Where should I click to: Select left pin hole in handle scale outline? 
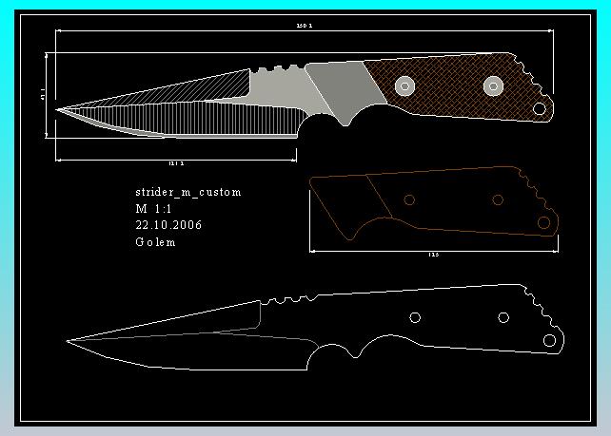click(x=409, y=199)
